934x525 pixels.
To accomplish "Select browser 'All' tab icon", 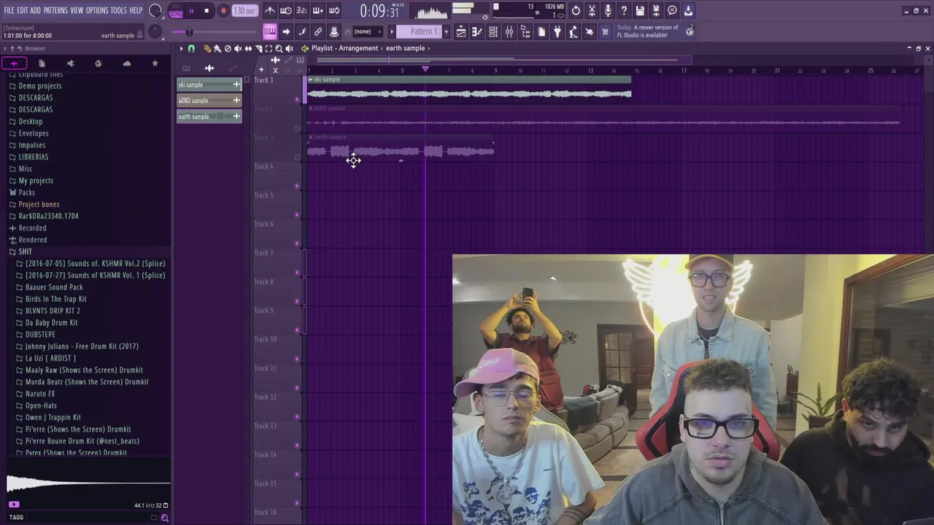I will [x=14, y=63].
